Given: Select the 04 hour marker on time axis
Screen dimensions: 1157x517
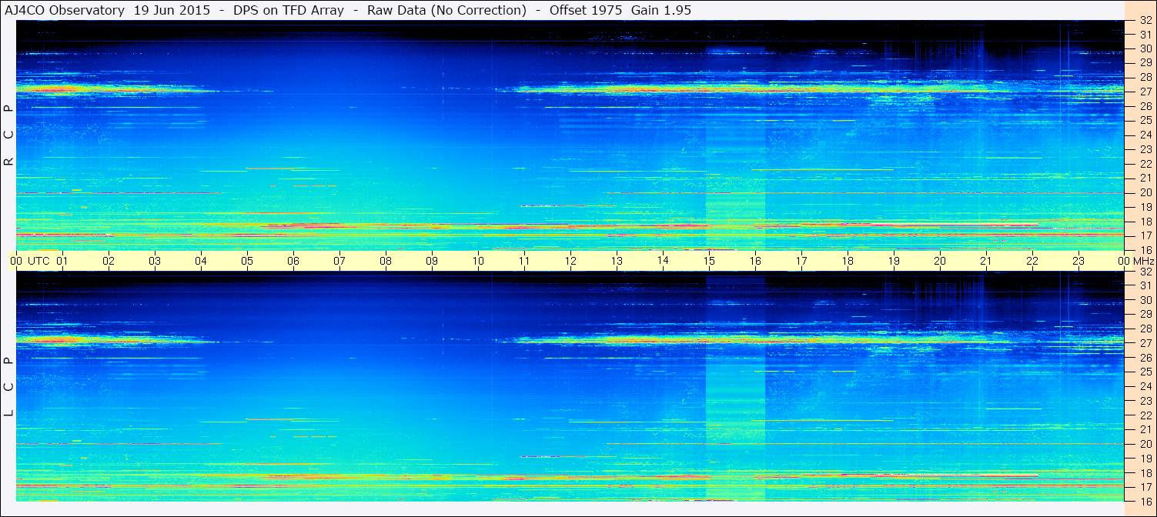Looking at the screenshot, I should click(x=201, y=261).
